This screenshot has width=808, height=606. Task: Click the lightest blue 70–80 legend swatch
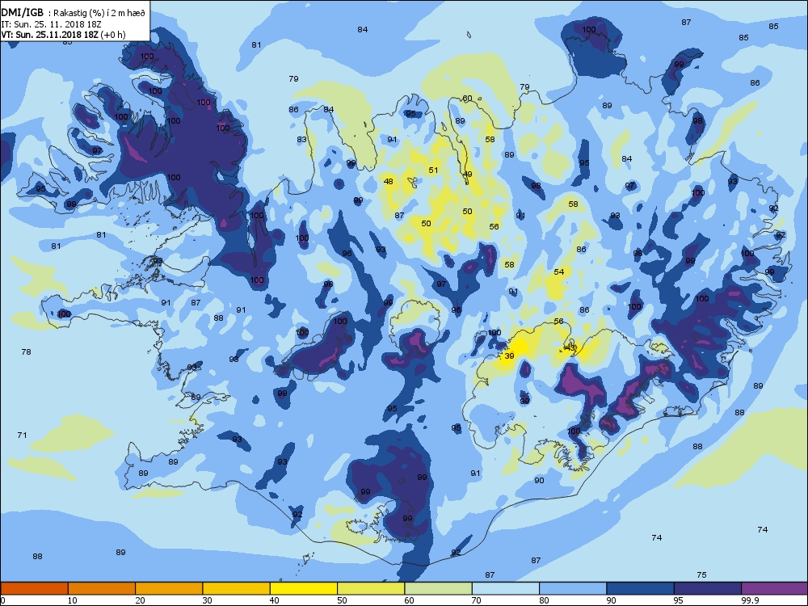tap(506, 588)
